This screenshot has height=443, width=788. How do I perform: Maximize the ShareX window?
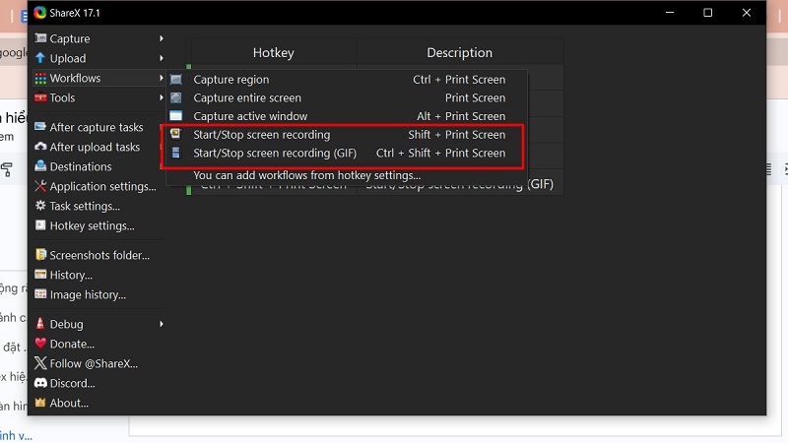click(x=707, y=13)
